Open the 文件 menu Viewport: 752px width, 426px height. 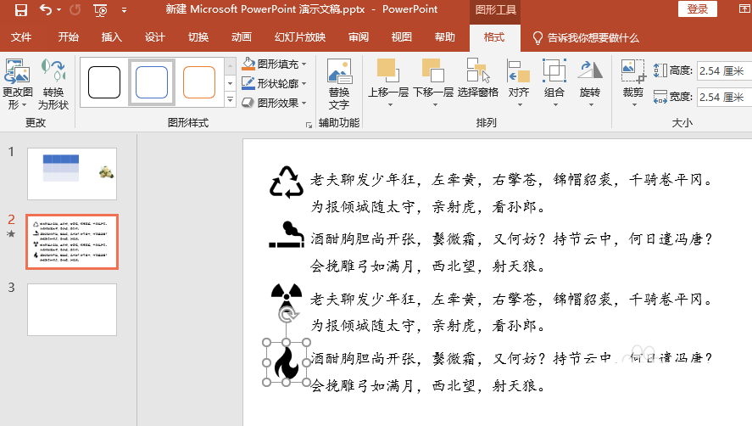click(x=21, y=37)
